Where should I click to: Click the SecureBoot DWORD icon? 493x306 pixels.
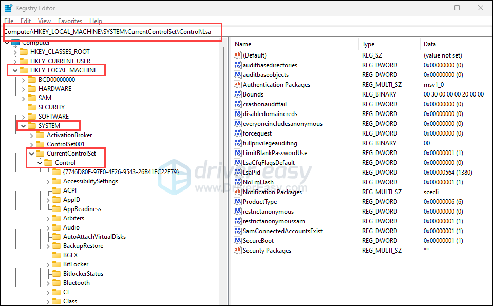coord(237,241)
